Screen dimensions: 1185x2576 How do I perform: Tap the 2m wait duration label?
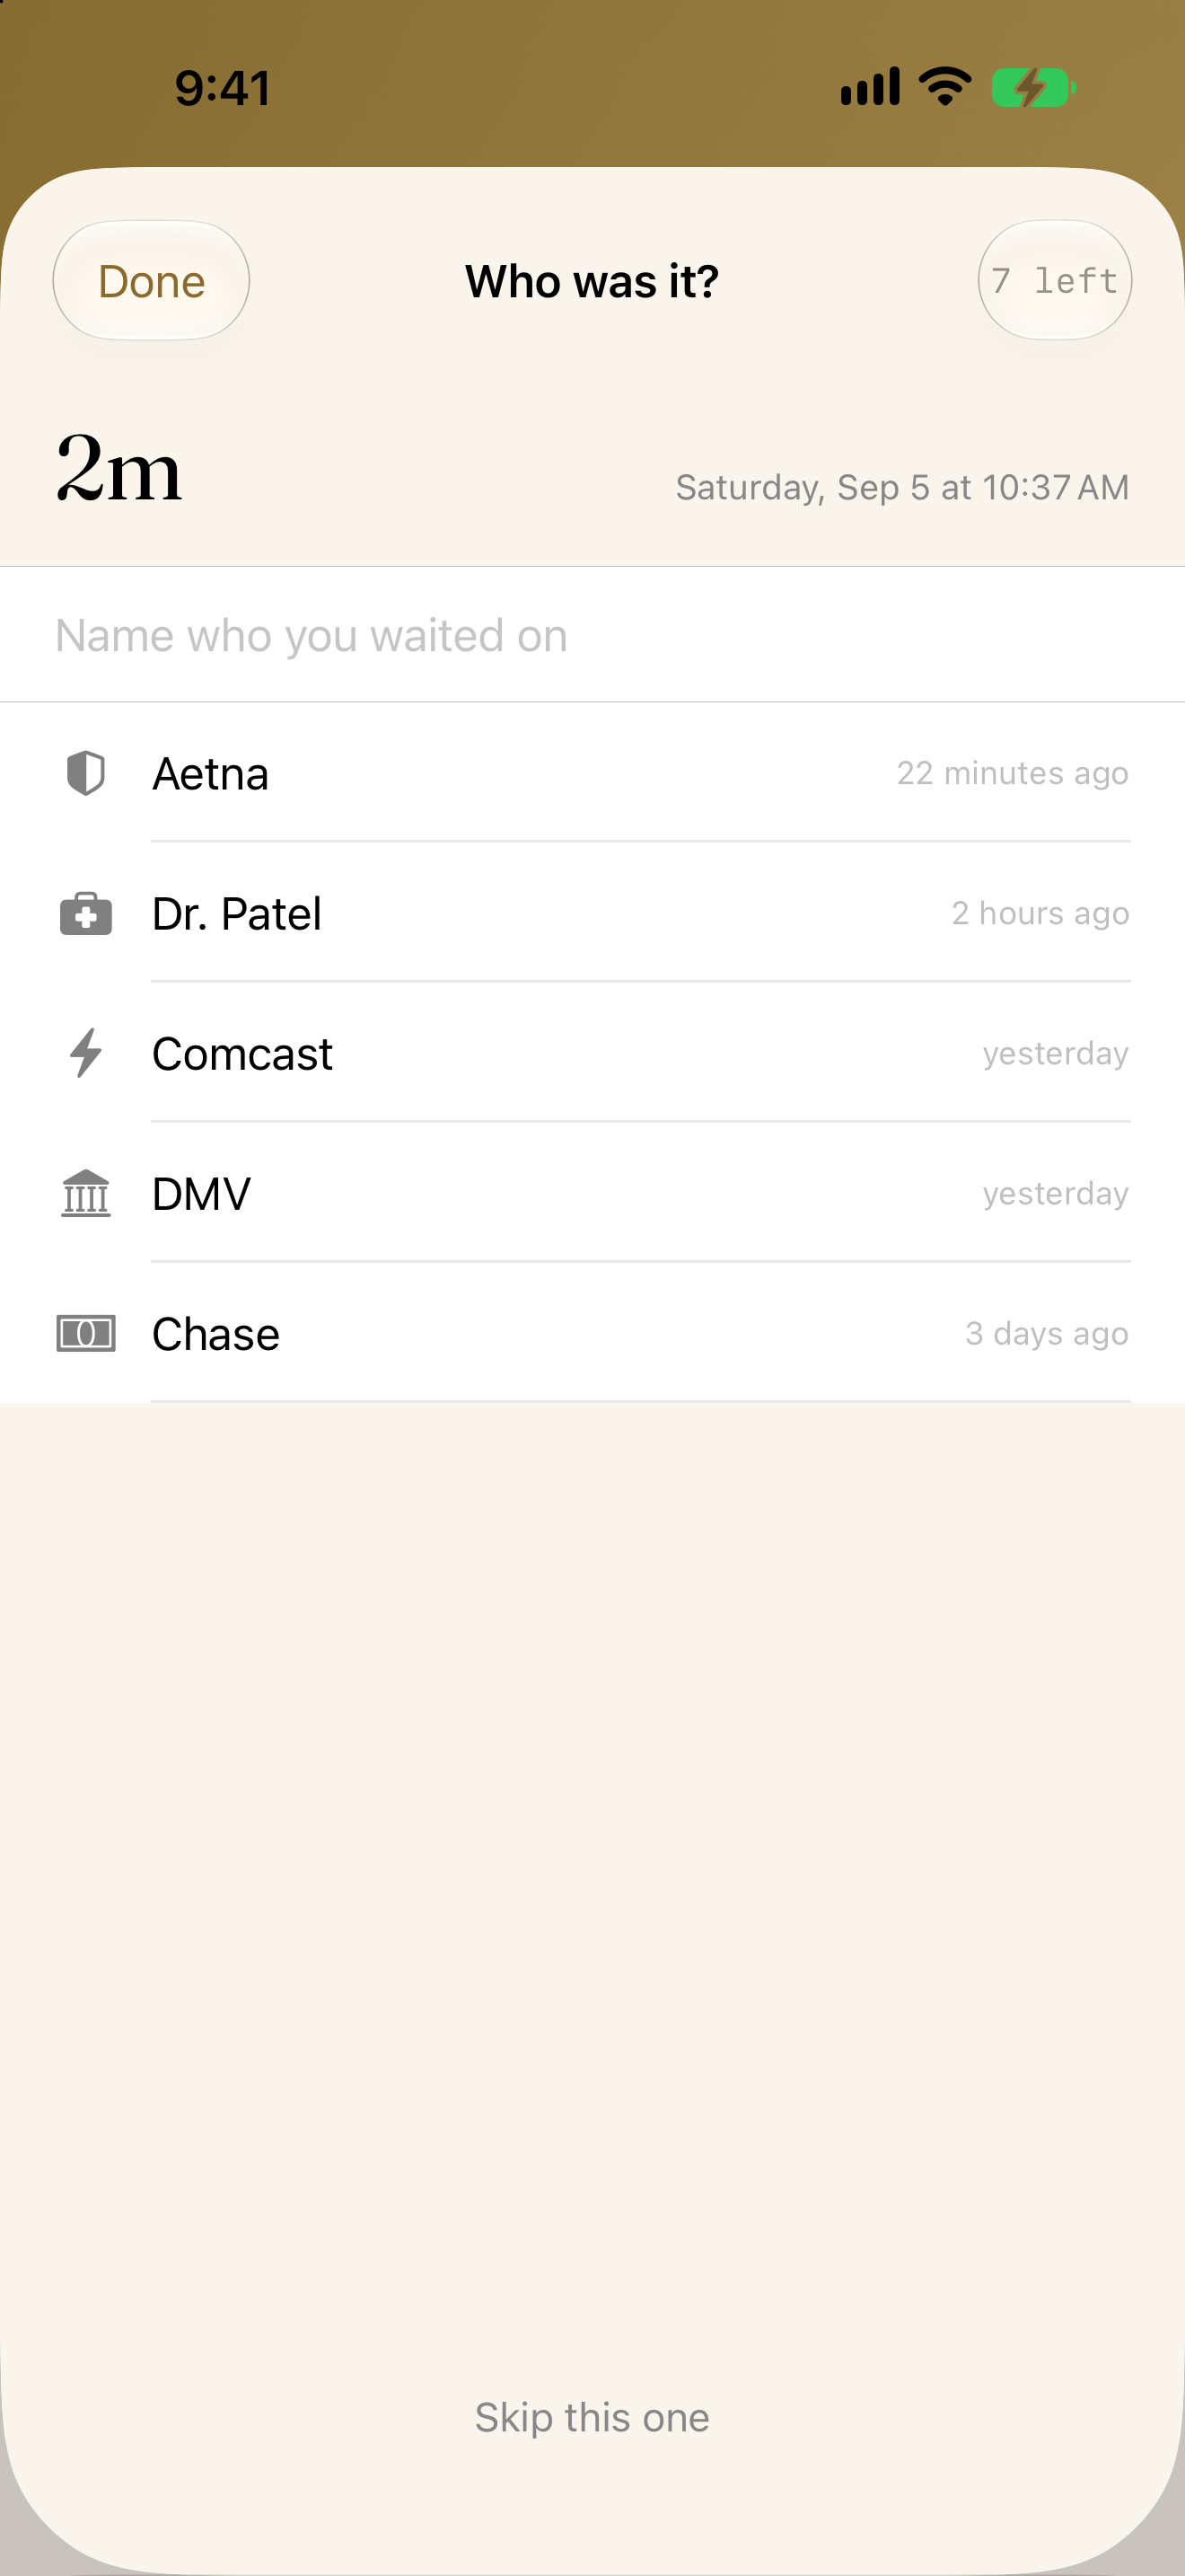tap(118, 469)
